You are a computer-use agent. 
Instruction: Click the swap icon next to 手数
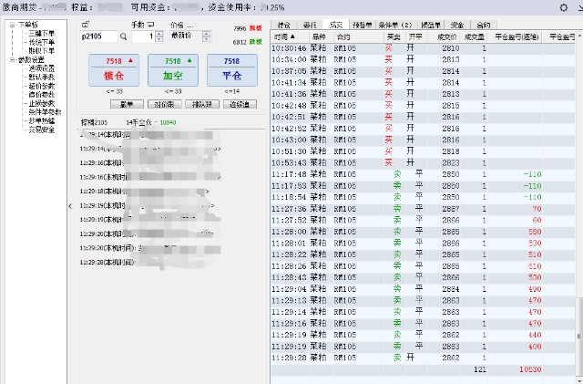coord(151,23)
